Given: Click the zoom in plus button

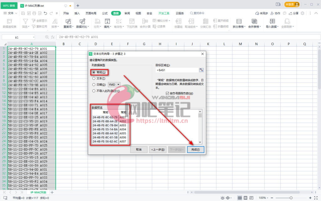Looking at the screenshot, I should [x=310, y=198].
